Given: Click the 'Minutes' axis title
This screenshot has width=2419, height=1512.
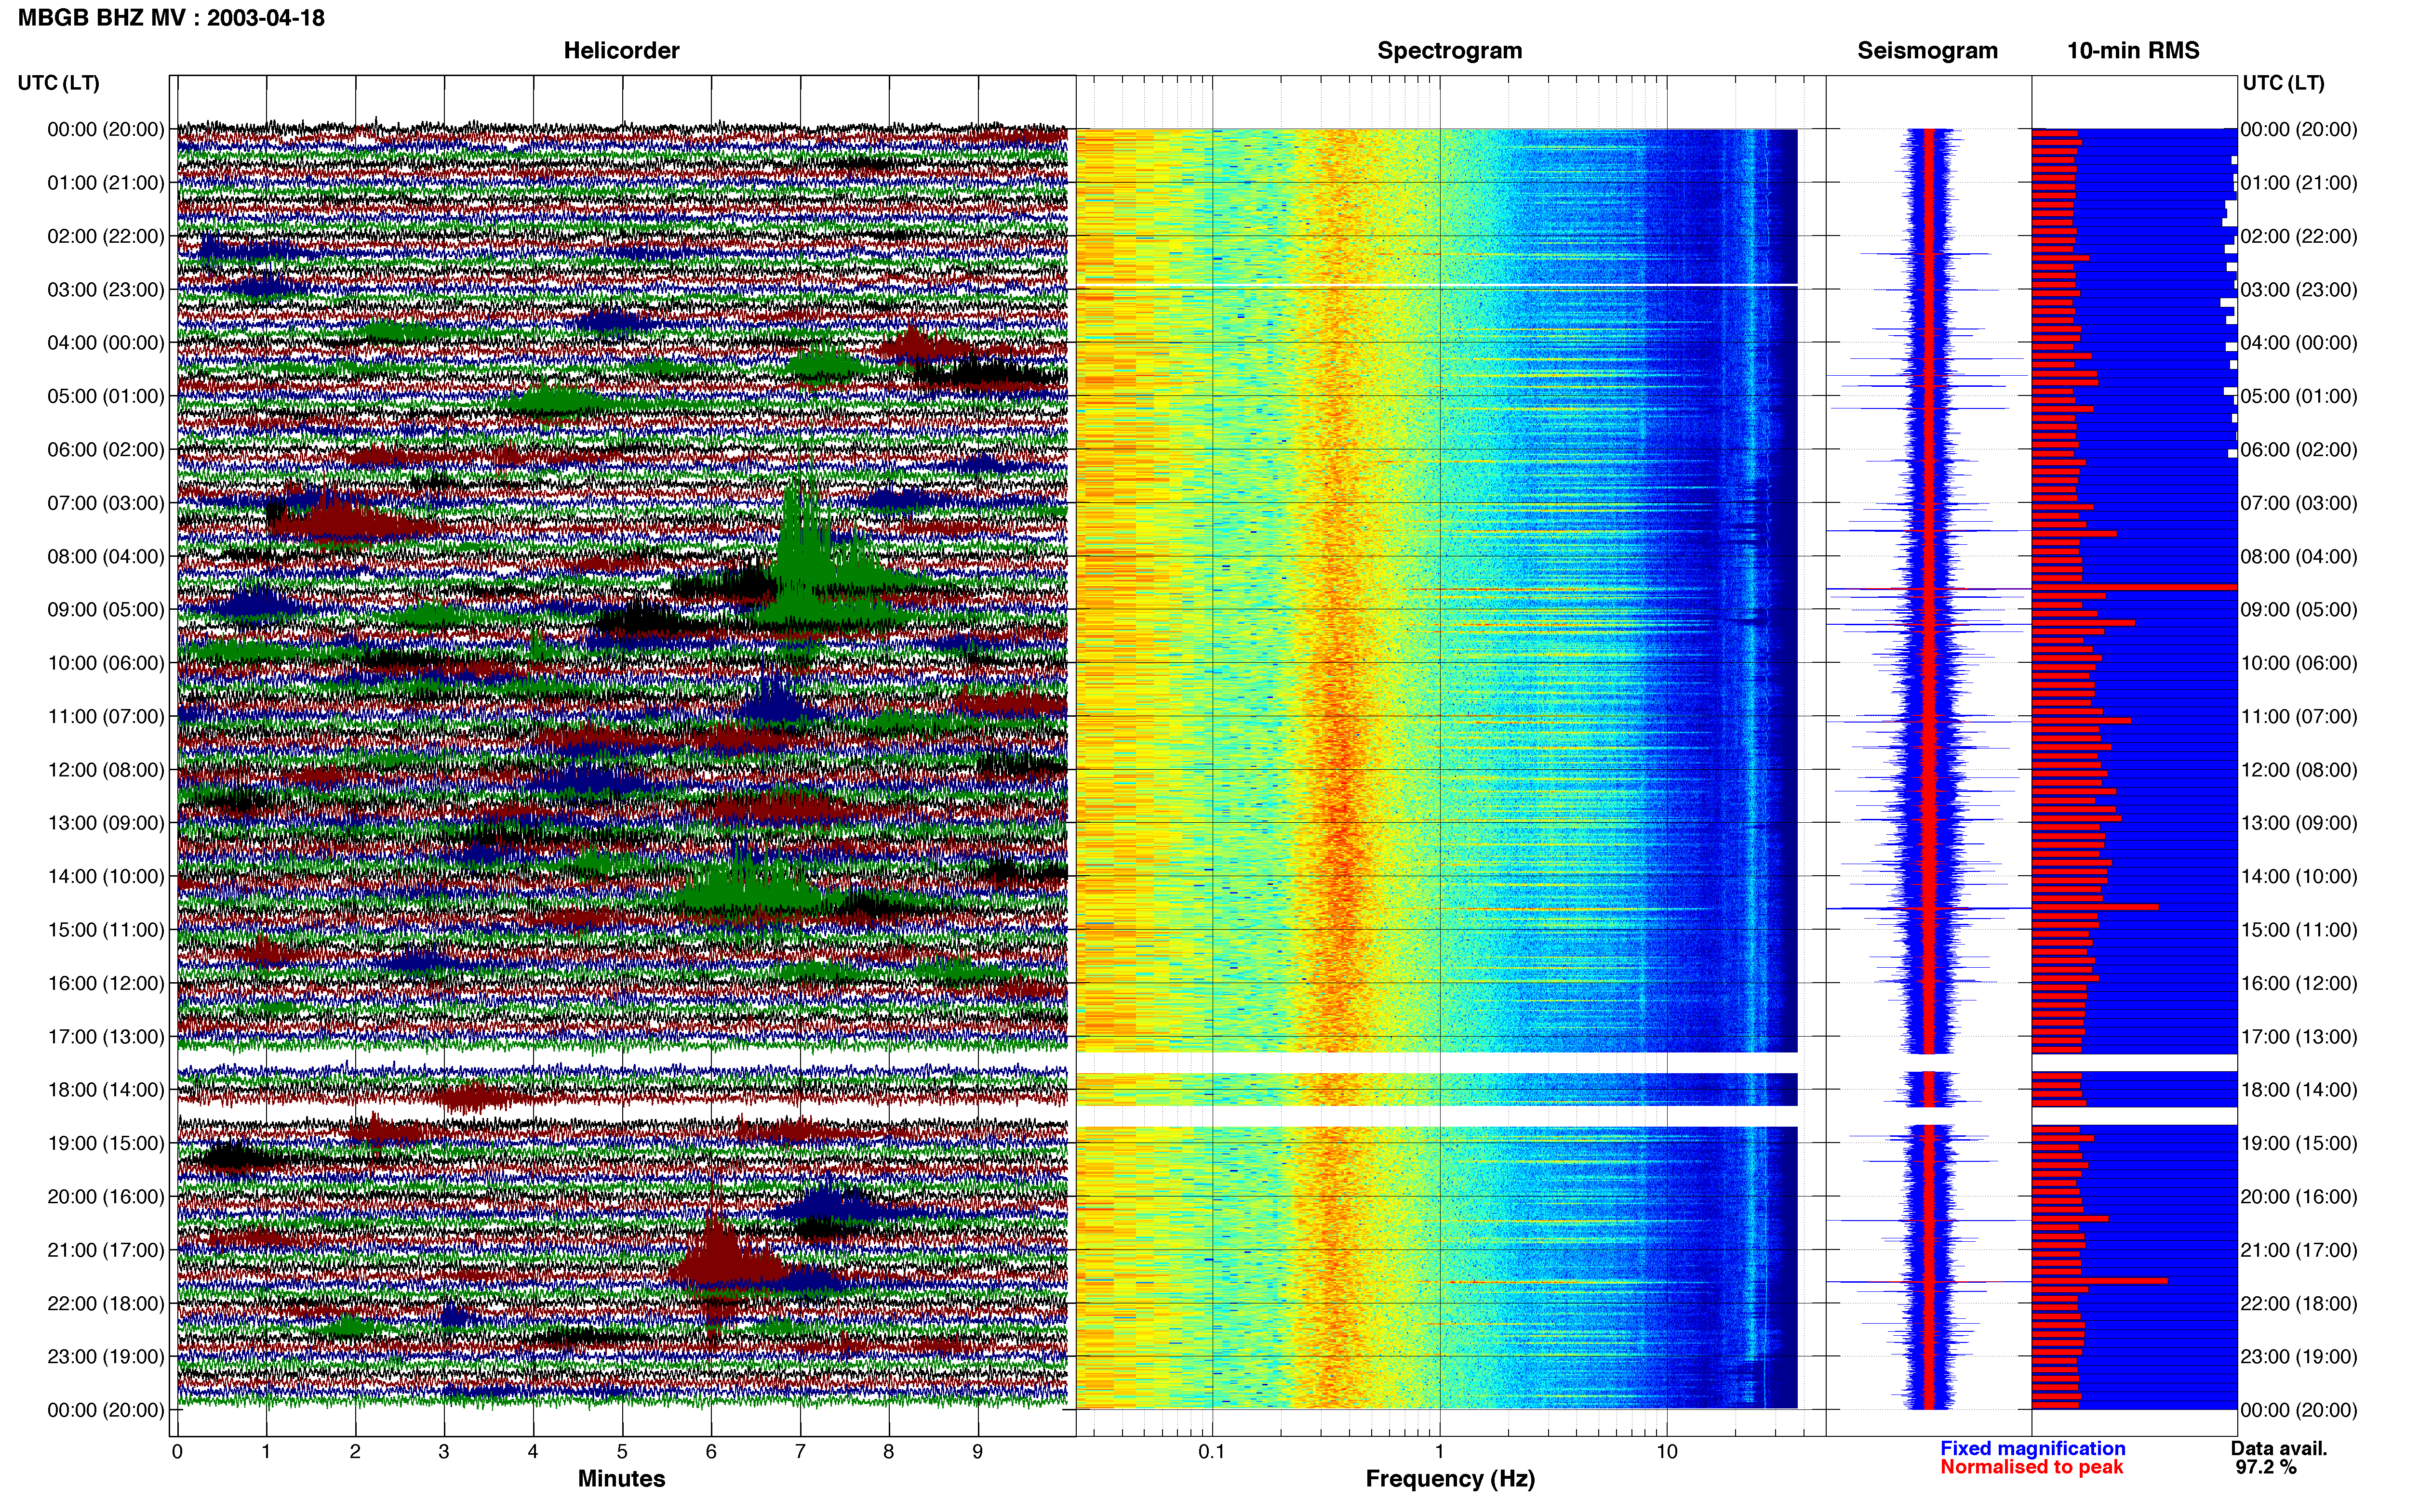Looking at the screenshot, I should (x=621, y=1479).
